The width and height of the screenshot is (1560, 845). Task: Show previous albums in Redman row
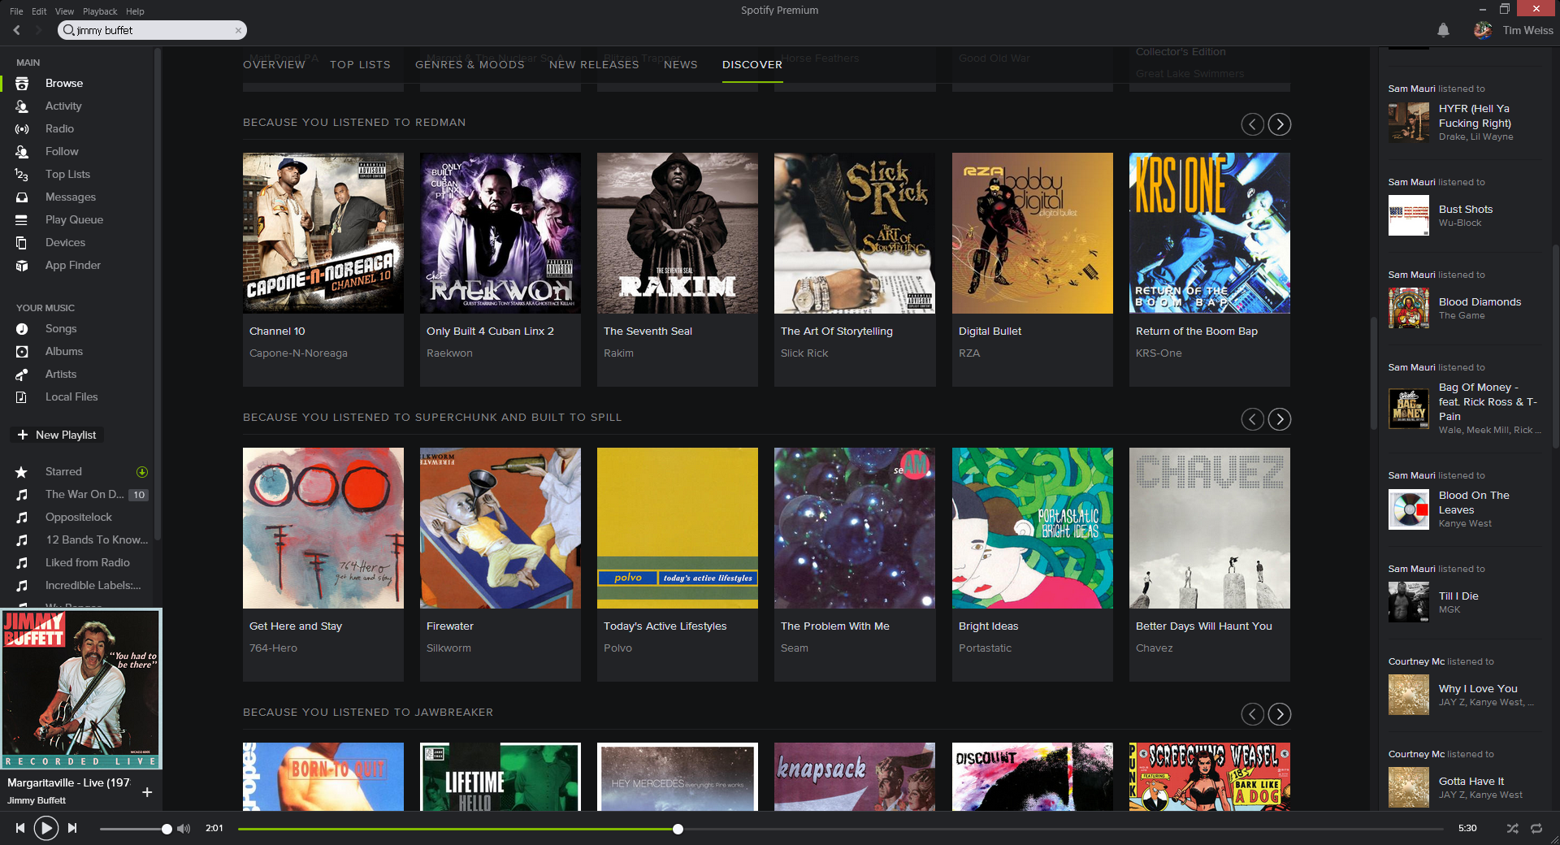point(1253,124)
